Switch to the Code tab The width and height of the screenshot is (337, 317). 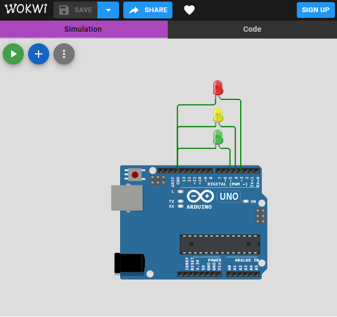point(252,29)
